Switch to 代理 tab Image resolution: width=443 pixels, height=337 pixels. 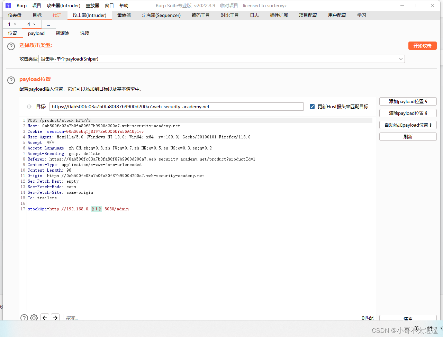(57, 15)
